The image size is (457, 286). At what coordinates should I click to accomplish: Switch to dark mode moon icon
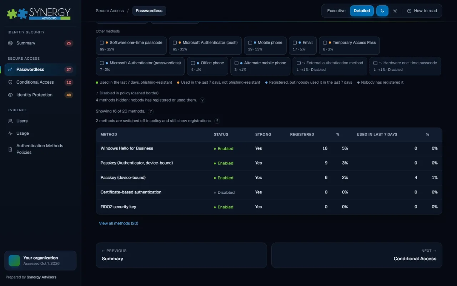(x=382, y=11)
